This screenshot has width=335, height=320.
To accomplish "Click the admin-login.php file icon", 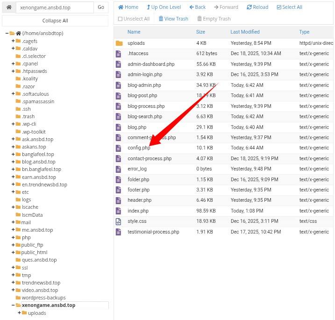I will point(118,75).
